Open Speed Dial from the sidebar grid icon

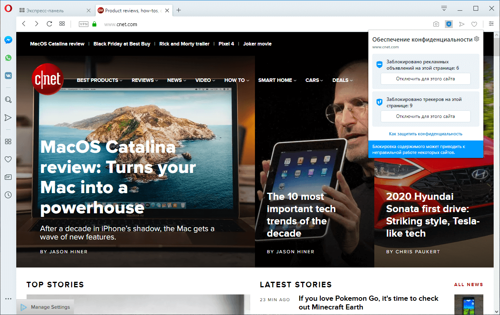click(8, 141)
